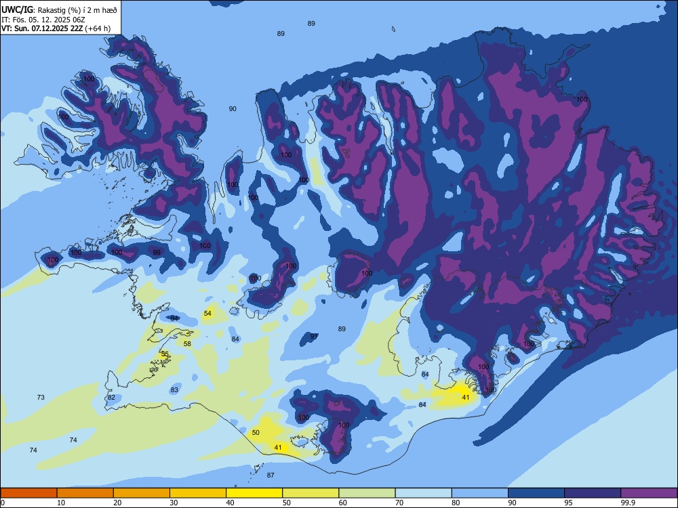Choose the 30–40 golden legend swatch
678x508 pixels.
tap(198, 493)
